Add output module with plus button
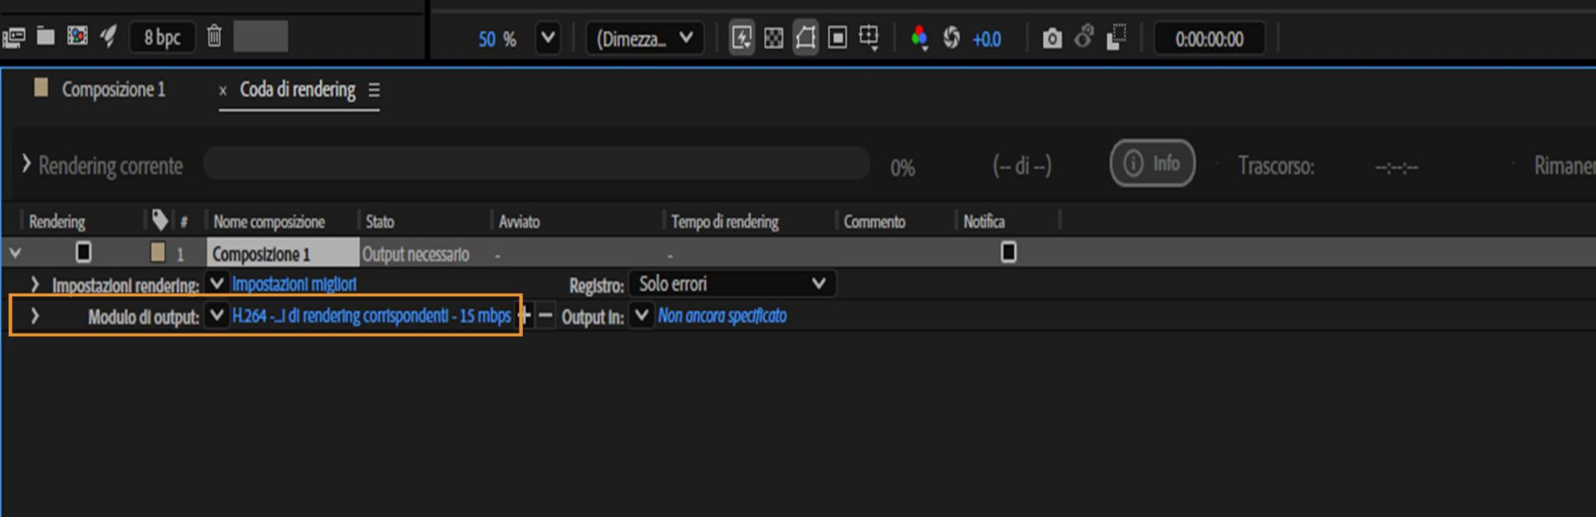1596x517 pixels. click(525, 316)
